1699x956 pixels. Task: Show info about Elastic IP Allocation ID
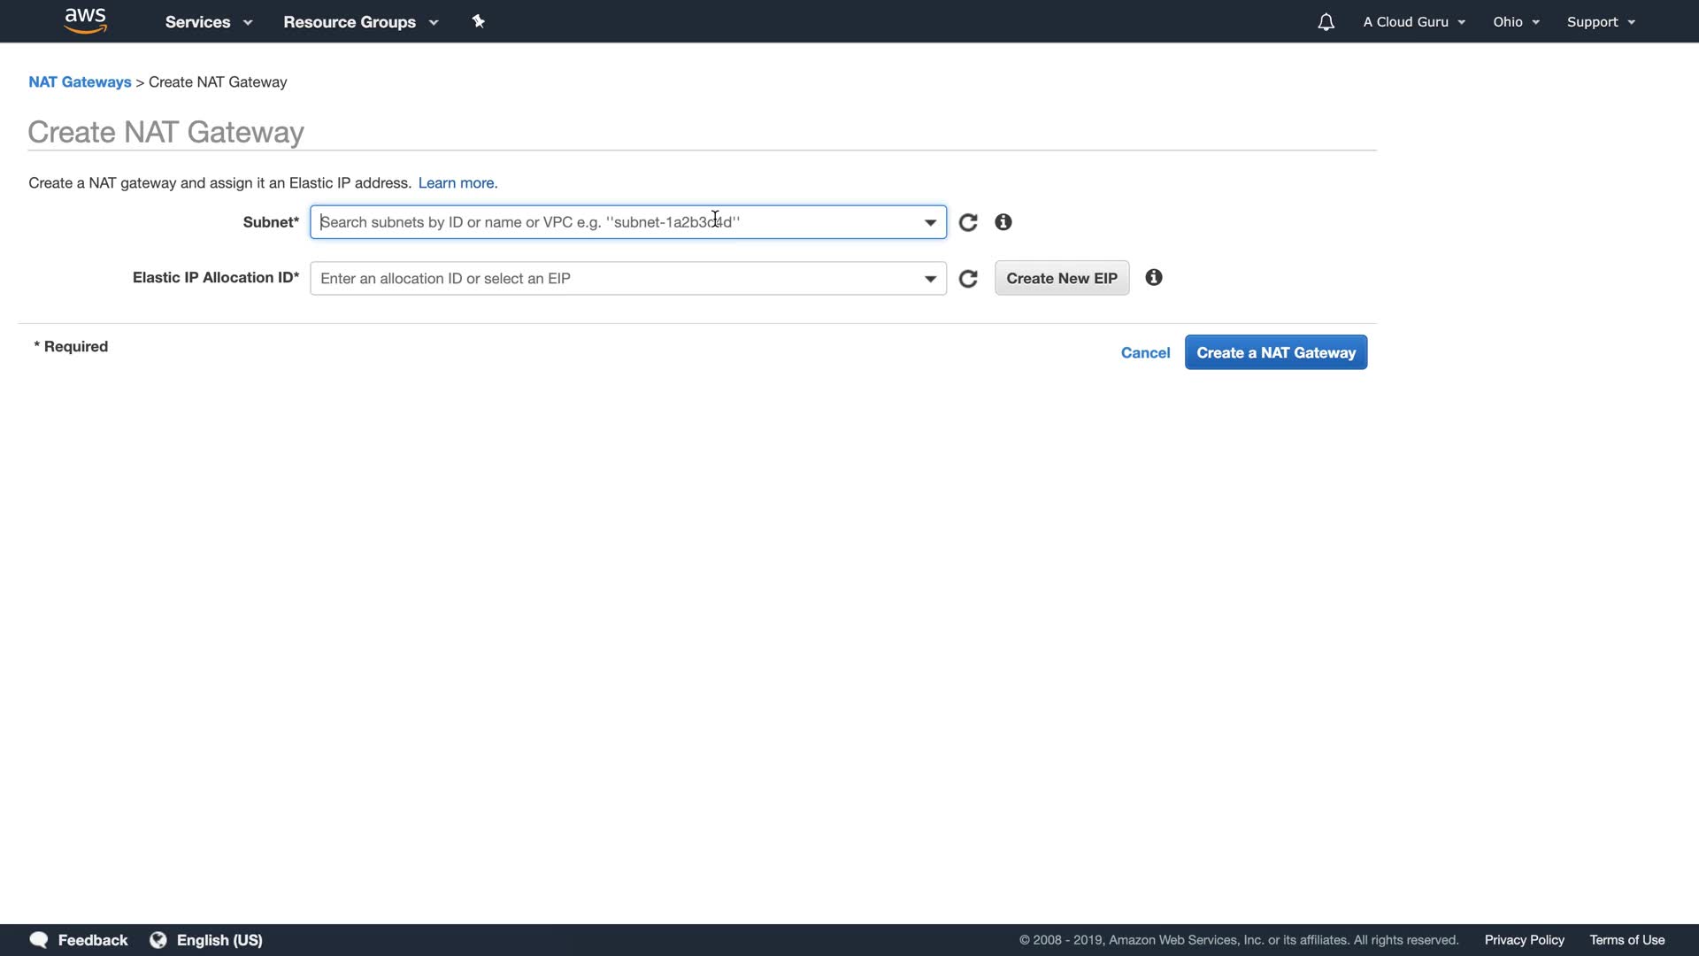(1153, 278)
